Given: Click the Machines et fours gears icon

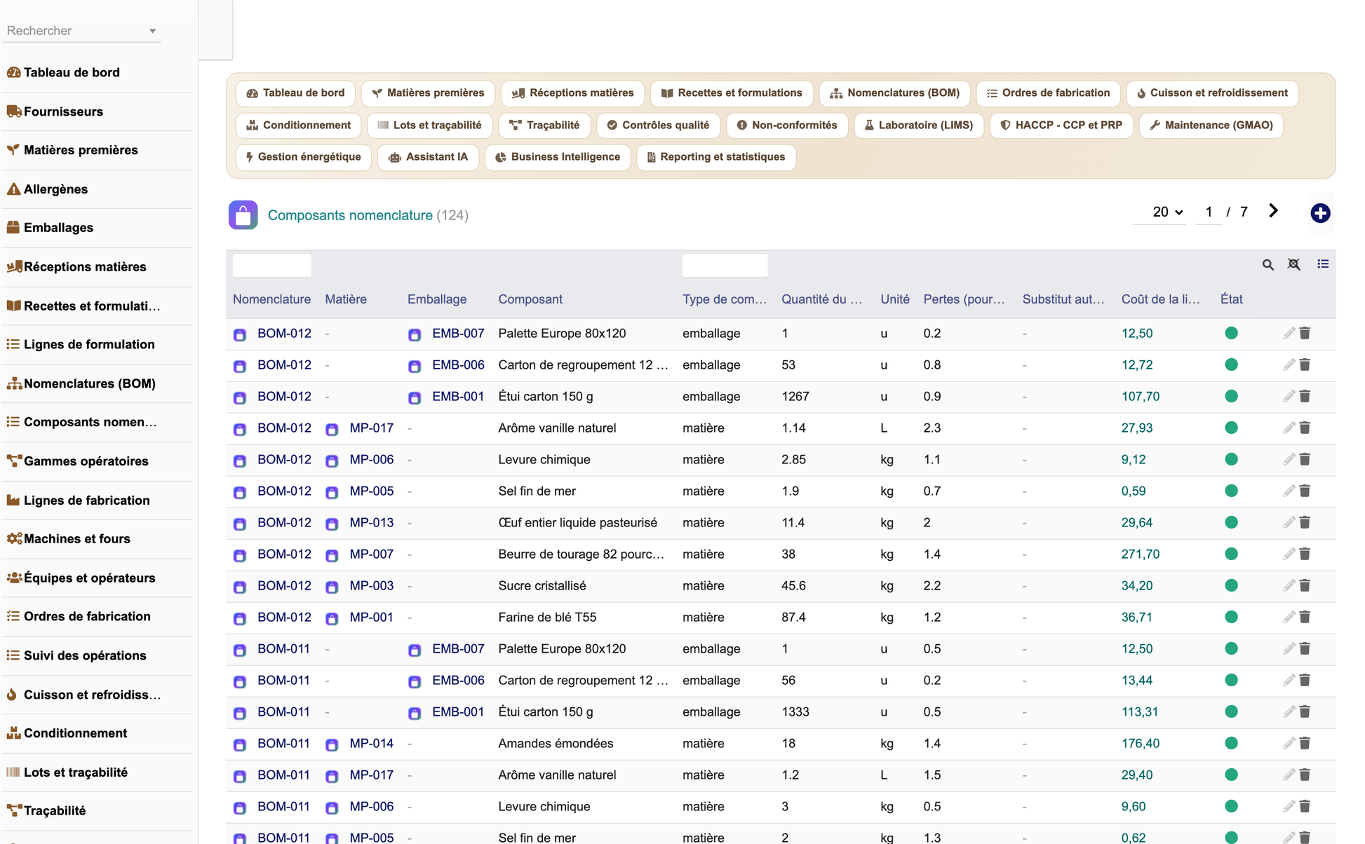Looking at the screenshot, I should pos(14,538).
